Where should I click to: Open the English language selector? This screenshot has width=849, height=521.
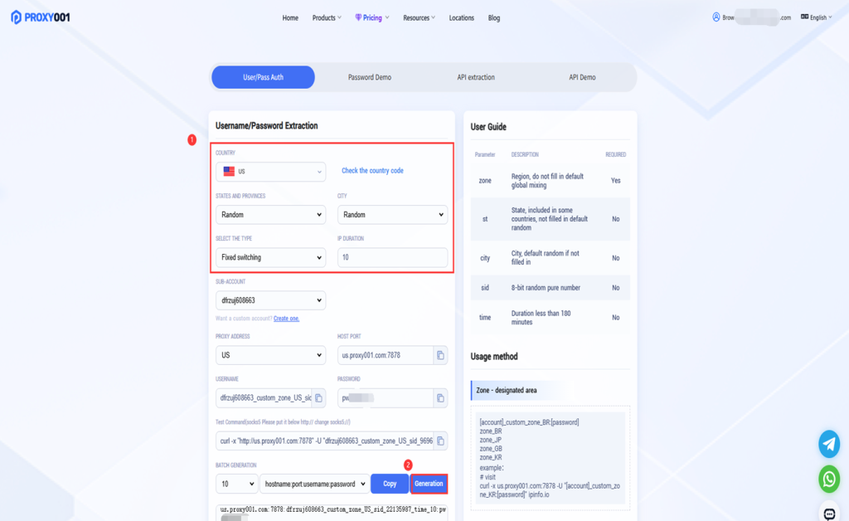pos(817,17)
